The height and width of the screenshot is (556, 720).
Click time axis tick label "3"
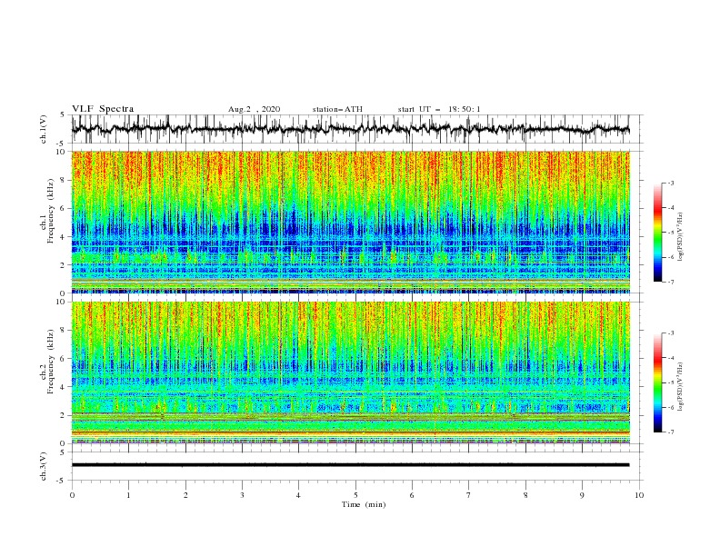pyautogui.click(x=242, y=495)
